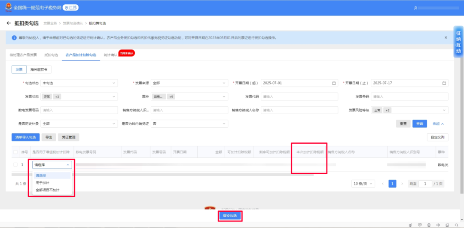Click the speaker icon in the browser status bar

(438, 225)
